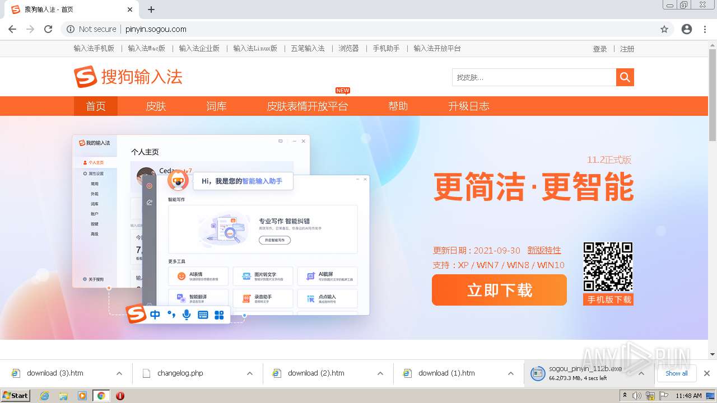The width and height of the screenshot is (717, 403).
Task: Open download (2).htm file
Action: point(316,373)
